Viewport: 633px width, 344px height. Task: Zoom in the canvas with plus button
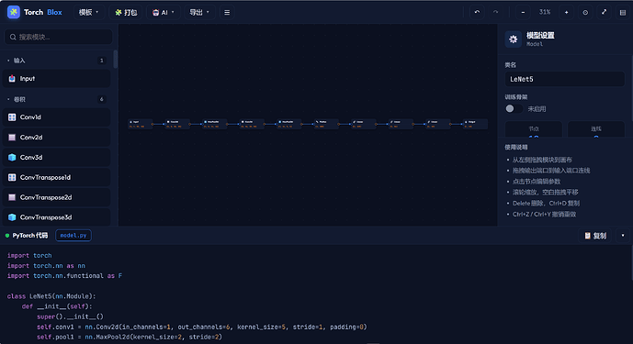pyautogui.click(x=566, y=12)
